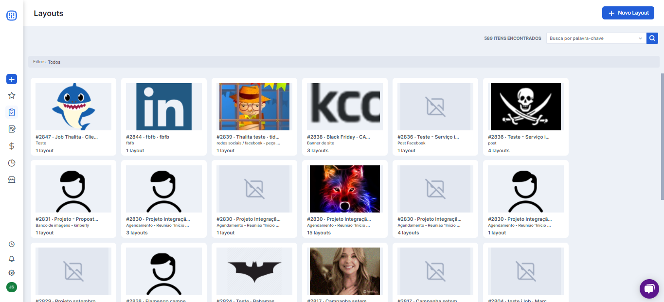Click the '589 ITENS ENCONTRADOS' count
The width and height of the screenshot is (664, 302).
[x=513, y=38]
